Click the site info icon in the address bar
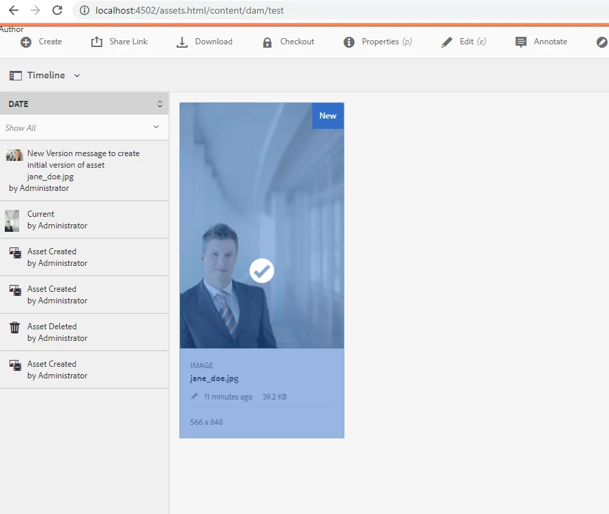This screenshot has width=609, height=514. pyautogui.click(x=85, y=10)
